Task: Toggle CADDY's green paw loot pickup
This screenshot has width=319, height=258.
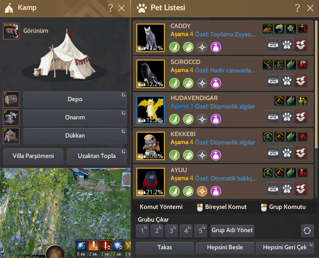Action: click(x=188, y=47)
